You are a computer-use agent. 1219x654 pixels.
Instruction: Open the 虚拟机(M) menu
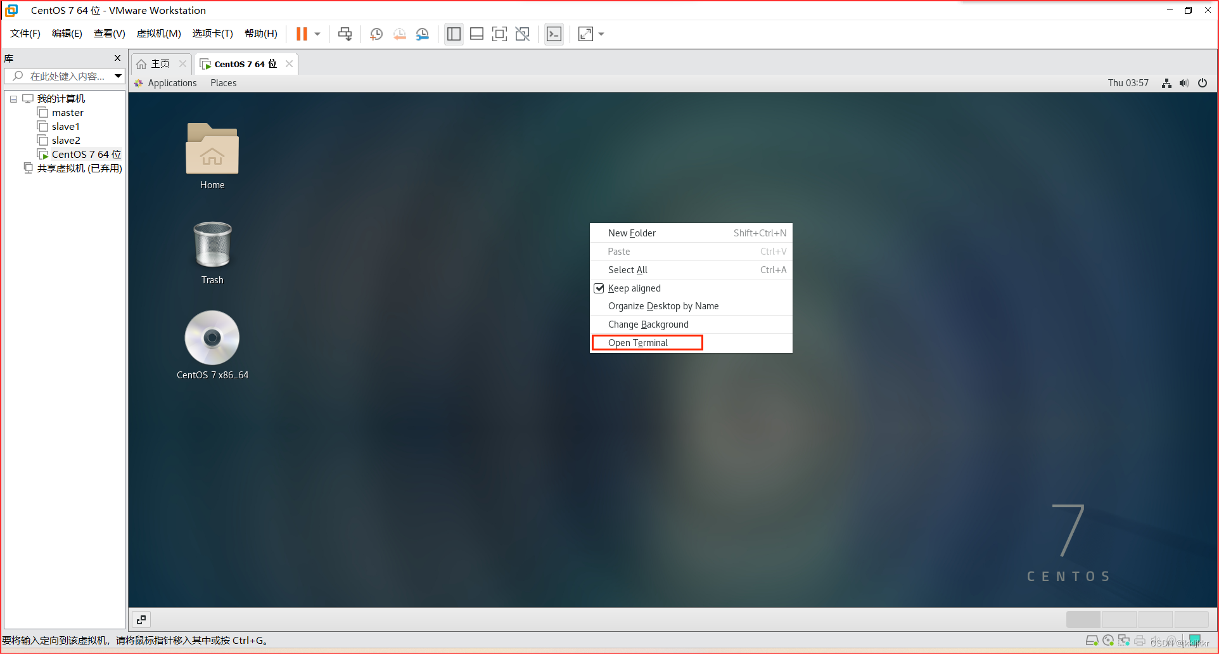point(159,34)
